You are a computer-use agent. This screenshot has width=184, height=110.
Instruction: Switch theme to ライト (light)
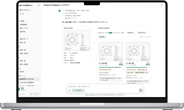(24, 94)
